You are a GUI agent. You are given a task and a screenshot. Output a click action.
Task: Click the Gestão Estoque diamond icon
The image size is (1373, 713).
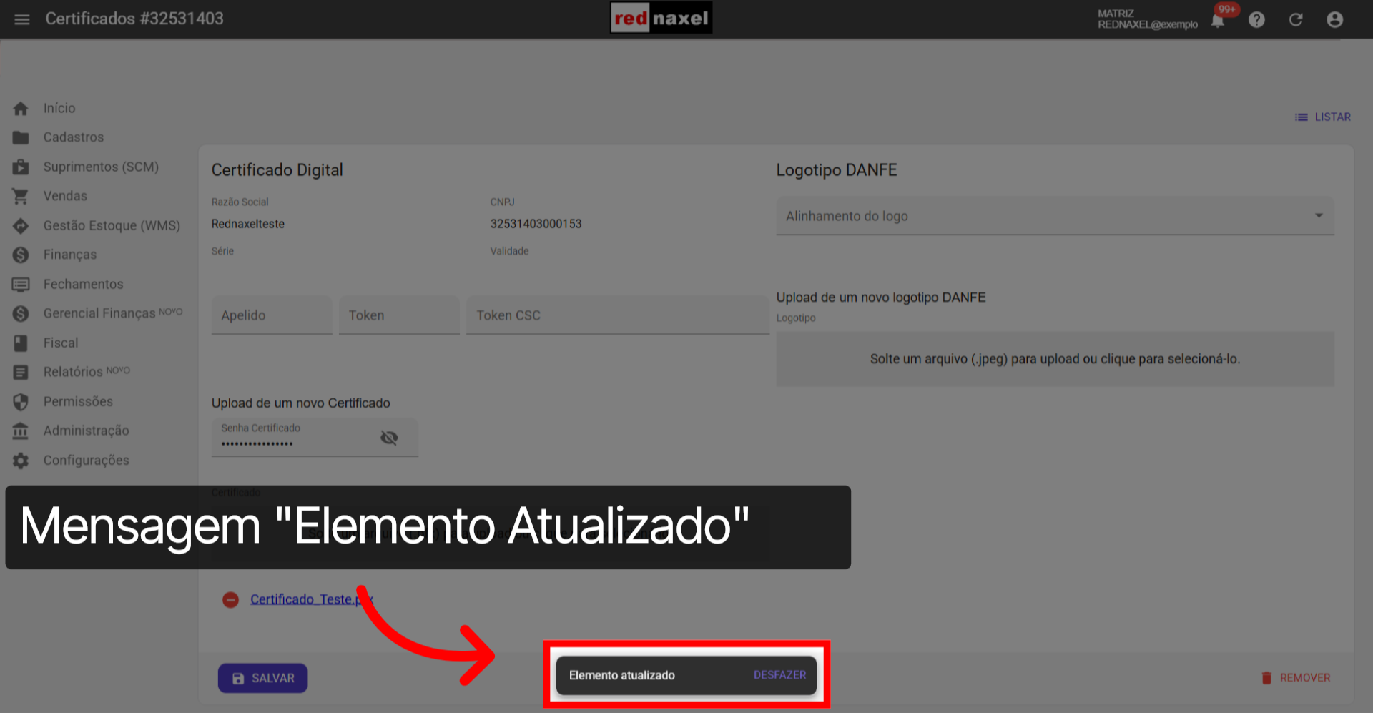tap(21, 225)
